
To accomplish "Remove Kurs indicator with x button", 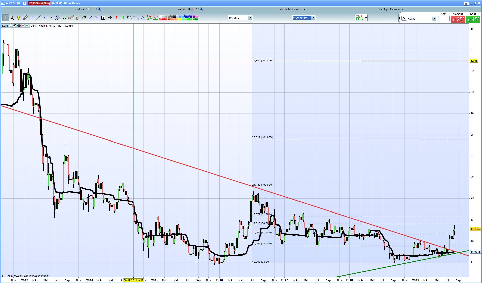I will [19, 26].
